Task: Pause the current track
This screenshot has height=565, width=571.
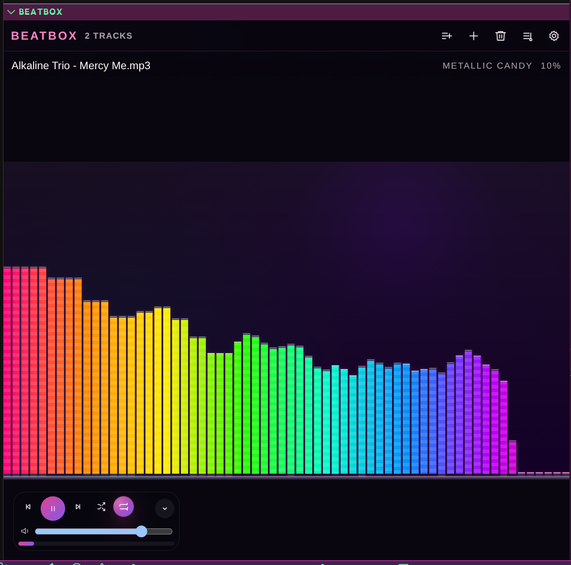Action: coord(53,508)
